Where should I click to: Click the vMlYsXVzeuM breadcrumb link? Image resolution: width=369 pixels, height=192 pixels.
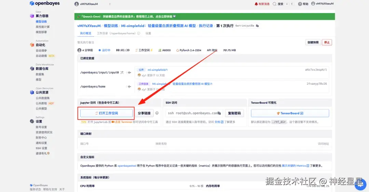(89, 26)
